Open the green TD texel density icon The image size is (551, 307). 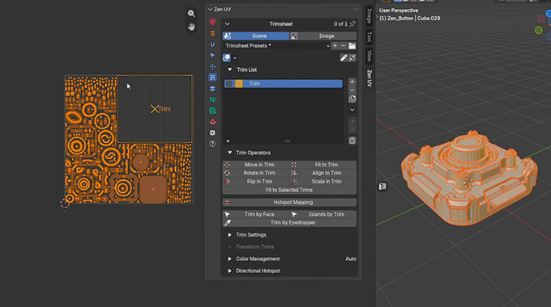[x=212, y=100]
